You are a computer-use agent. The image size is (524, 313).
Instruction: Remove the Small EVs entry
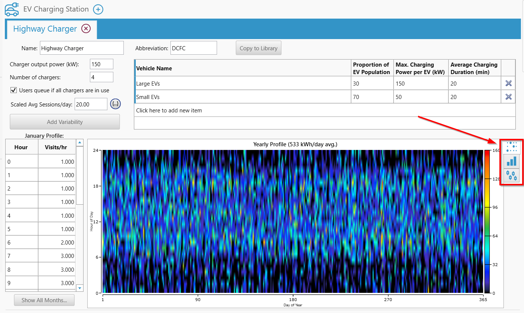pyautogui.click(x=508, y=97)
